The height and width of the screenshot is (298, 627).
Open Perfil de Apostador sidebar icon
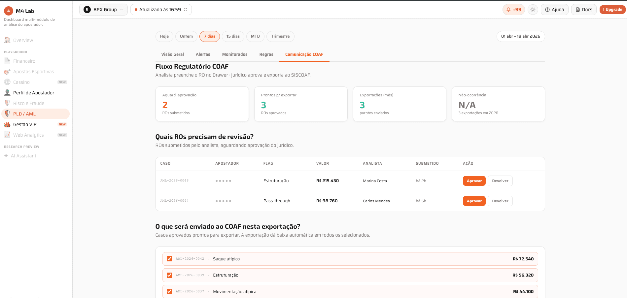(x=7, y=93)
